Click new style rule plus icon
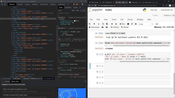The height and width of the screenshot is (98, 175). [81, 11]
